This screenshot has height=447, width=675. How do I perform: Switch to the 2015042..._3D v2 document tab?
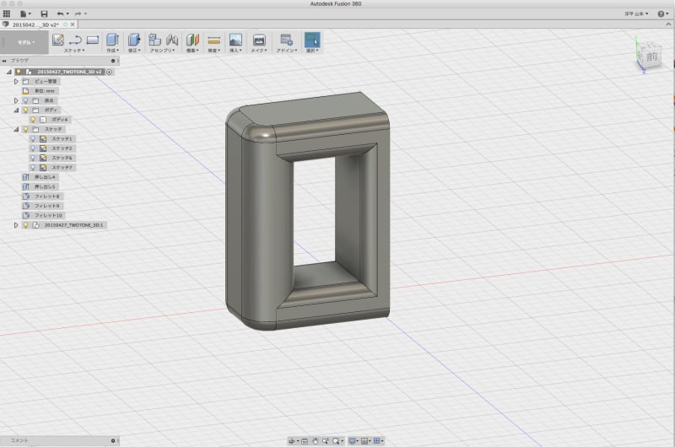point(35,24)
